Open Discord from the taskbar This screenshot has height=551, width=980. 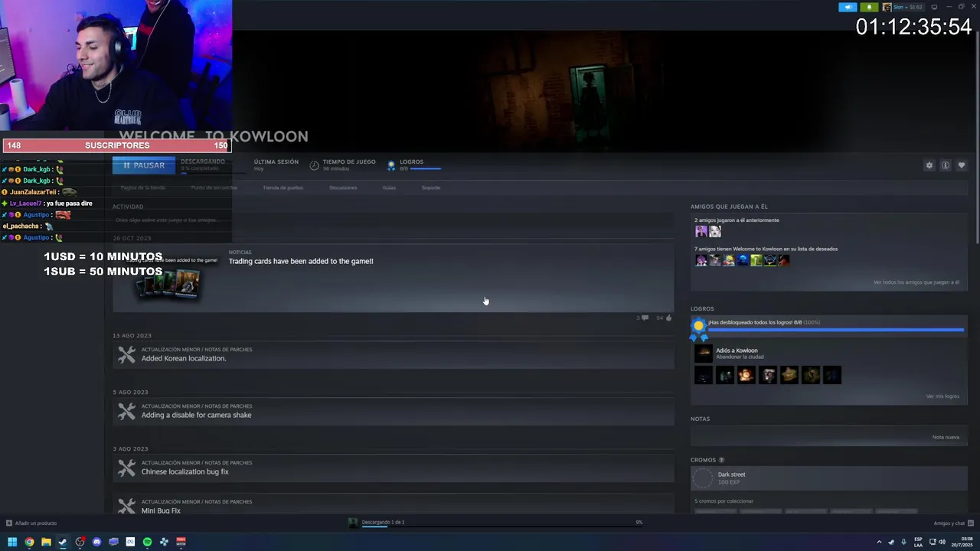pyautogui.click(x=96, y=542)
